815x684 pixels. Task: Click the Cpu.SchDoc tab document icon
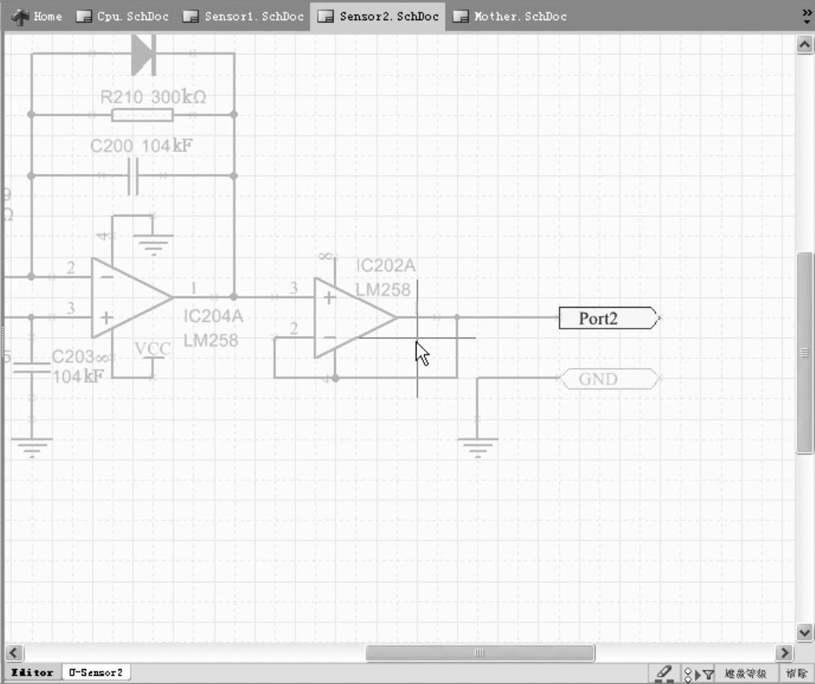point(84,16)
